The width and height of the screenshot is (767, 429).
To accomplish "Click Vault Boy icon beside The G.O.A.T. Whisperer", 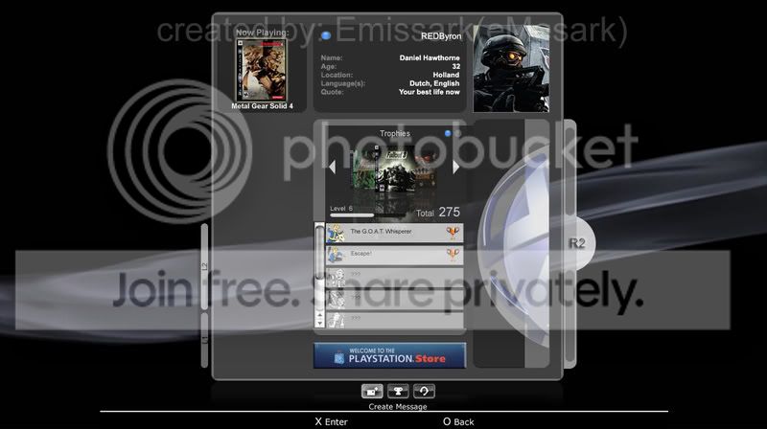I will pyautogui.click(x=337, y=233).
